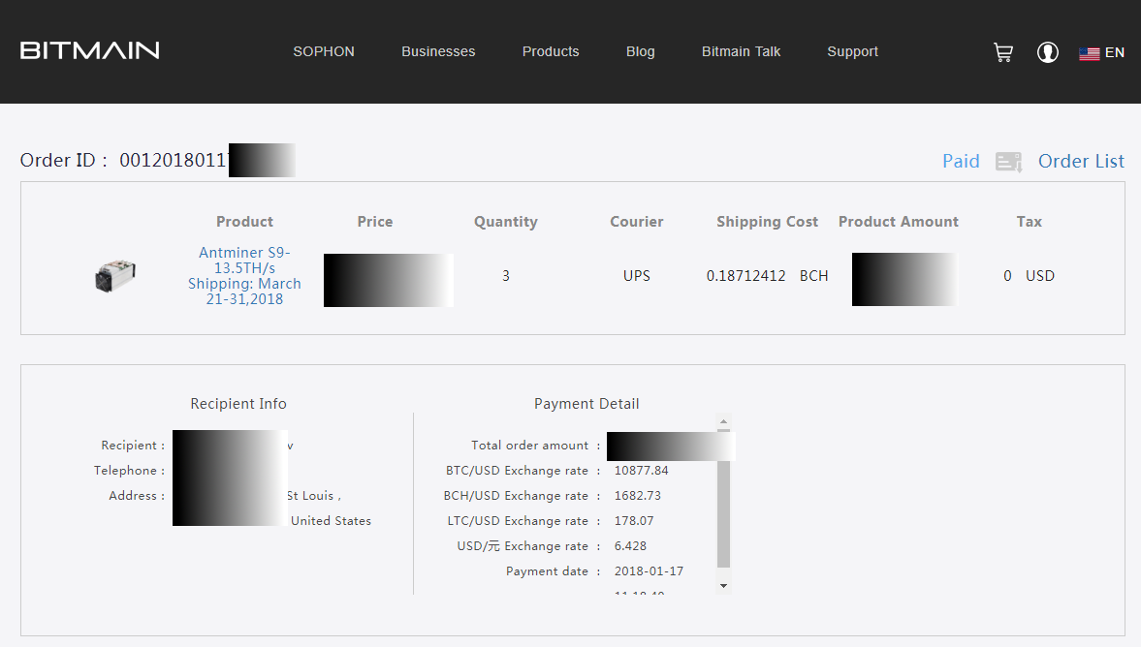Open the Businesses menu
Viewport: 1141px width, 647px height.
(438, 51)
